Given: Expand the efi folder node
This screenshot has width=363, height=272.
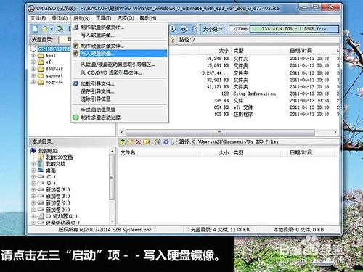Looking at the screenshot, I should [33, 62].
